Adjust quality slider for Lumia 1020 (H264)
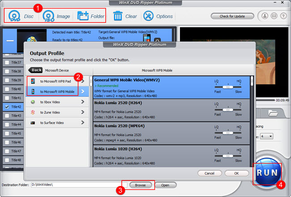 click(x=228, y=156)
